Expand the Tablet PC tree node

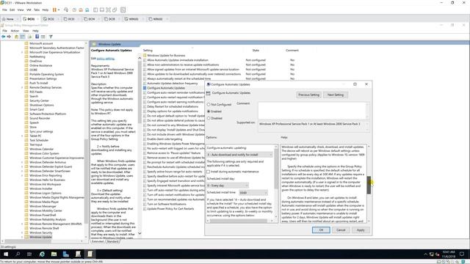click(x=22, y=136)
